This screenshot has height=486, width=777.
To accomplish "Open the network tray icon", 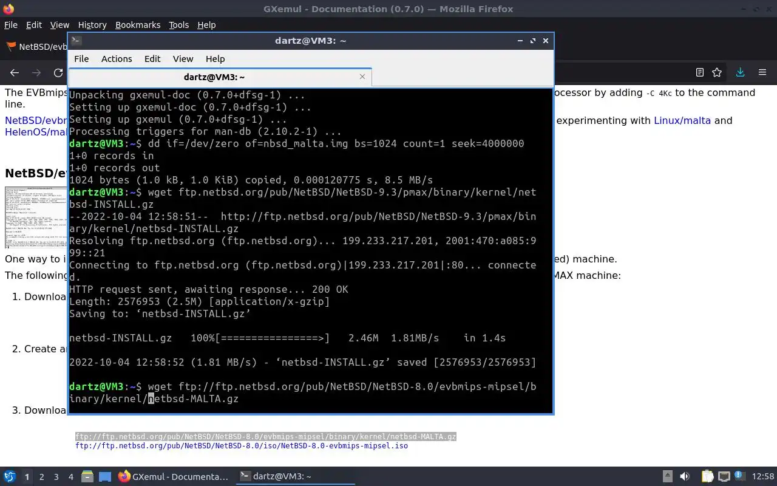I will 724,476.
